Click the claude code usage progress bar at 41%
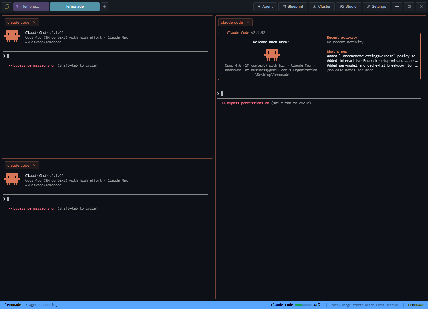This screenshot has height=309, width=428. tap(303, 305)
